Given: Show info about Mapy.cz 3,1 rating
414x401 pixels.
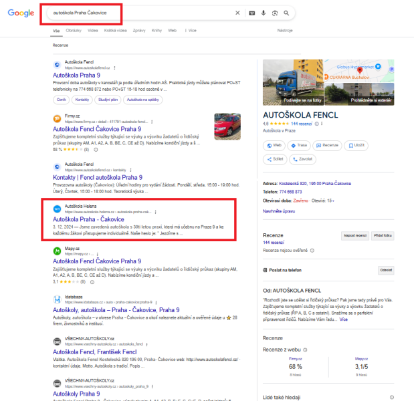Looking at the screenshot, I should click(92, 282).
